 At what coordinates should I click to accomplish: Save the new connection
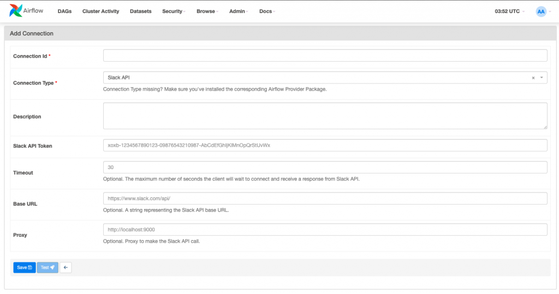click(x=25, y=267)
